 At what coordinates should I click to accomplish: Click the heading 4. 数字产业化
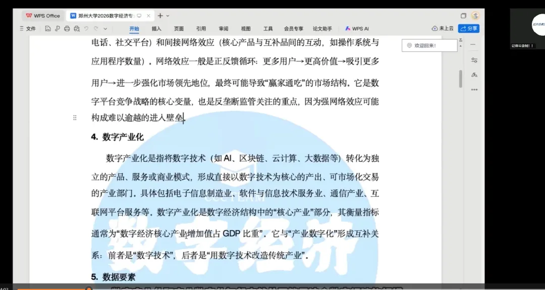point(118,137)
